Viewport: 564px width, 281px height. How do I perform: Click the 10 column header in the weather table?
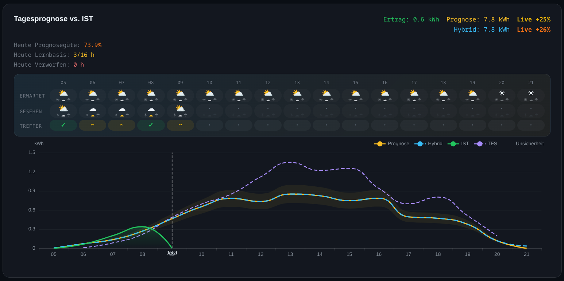(209, 83)
